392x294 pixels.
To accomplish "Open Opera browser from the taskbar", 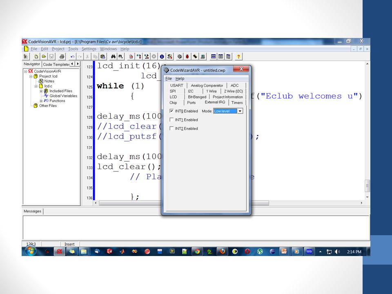I will pyautogui.click(x=247, y=251).
